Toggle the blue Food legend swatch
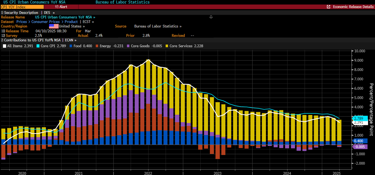This screenshot has height=175, width=375. click(x=71, y=46)
